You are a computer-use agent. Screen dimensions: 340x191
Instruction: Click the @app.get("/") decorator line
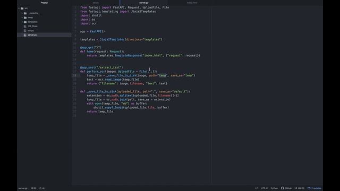91,47
